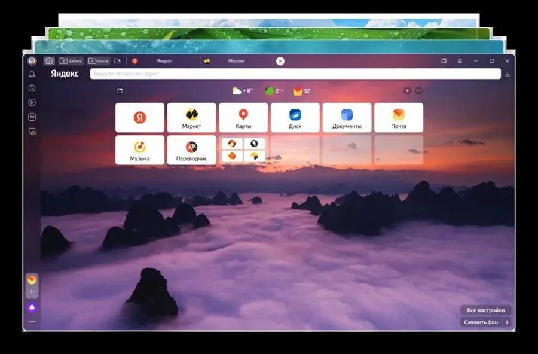Click «Сменить фон» to change background
Image resolution: width=538 pixels, height=354 pixels.
pos(481,322)
